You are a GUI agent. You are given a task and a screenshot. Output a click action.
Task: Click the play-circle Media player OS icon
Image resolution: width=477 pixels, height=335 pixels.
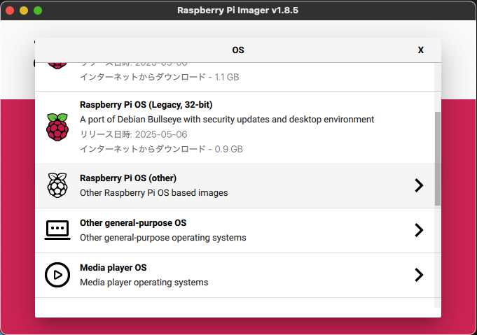pyautogui.click(x=57, y=275)
